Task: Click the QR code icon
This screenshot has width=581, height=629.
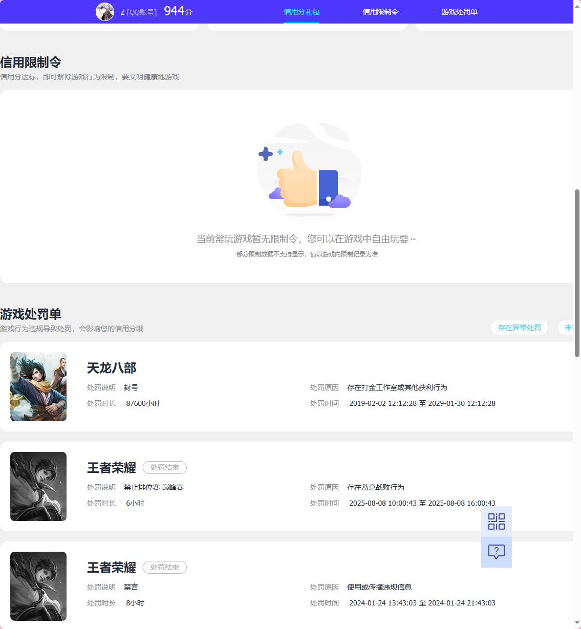Action: coord(496,522)
